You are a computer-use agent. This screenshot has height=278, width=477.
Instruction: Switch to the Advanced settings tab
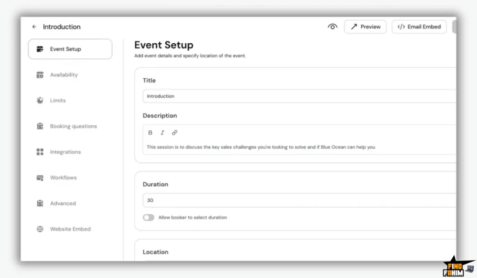pos(62,203)
